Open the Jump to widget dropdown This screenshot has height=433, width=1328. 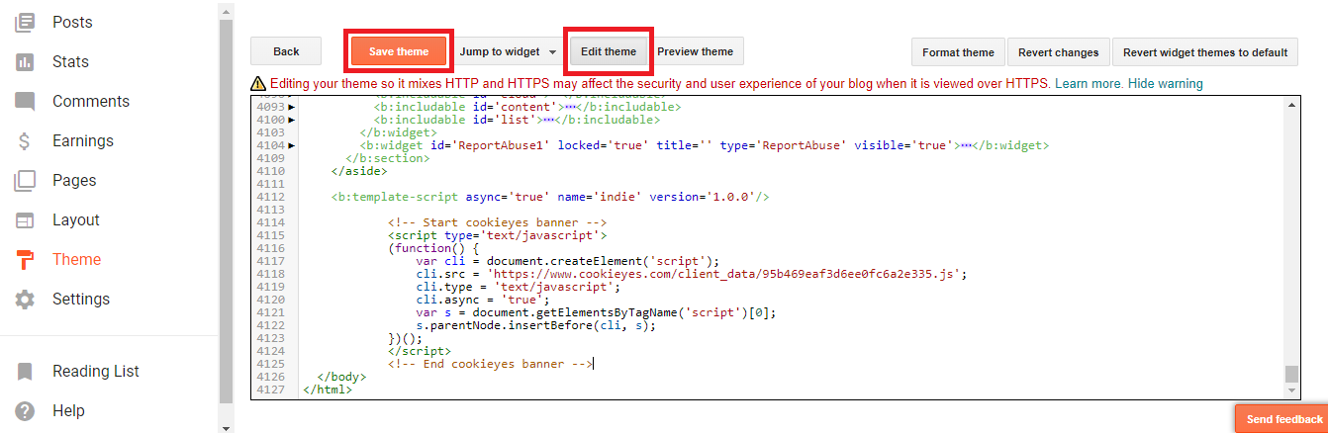(x=508, y=51)
